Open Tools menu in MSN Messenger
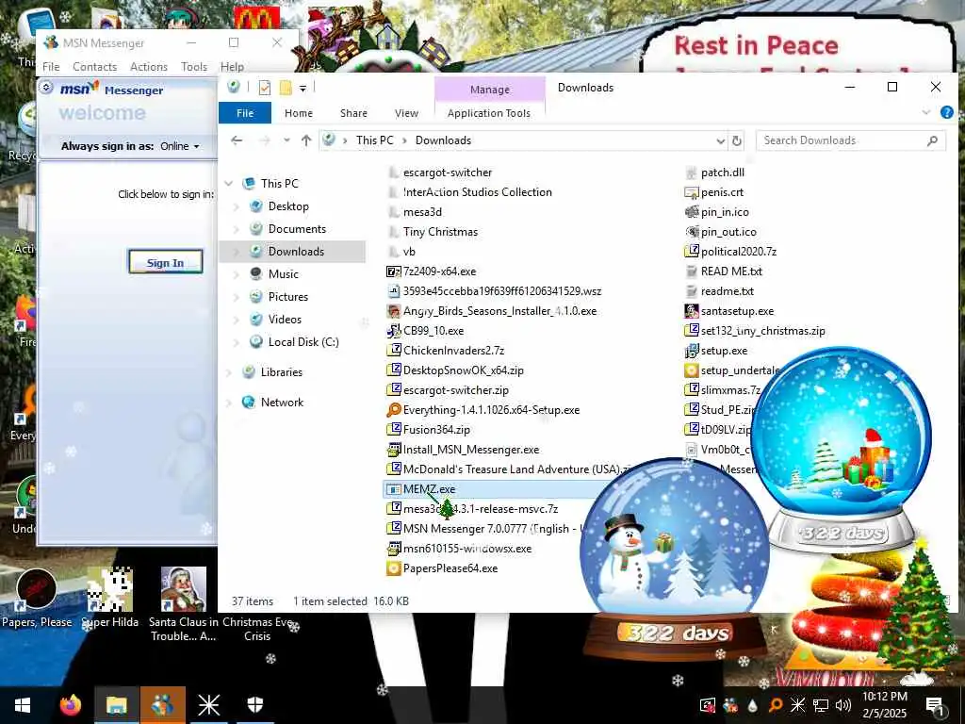Screen dimensions: 965x724 [194, 67]
